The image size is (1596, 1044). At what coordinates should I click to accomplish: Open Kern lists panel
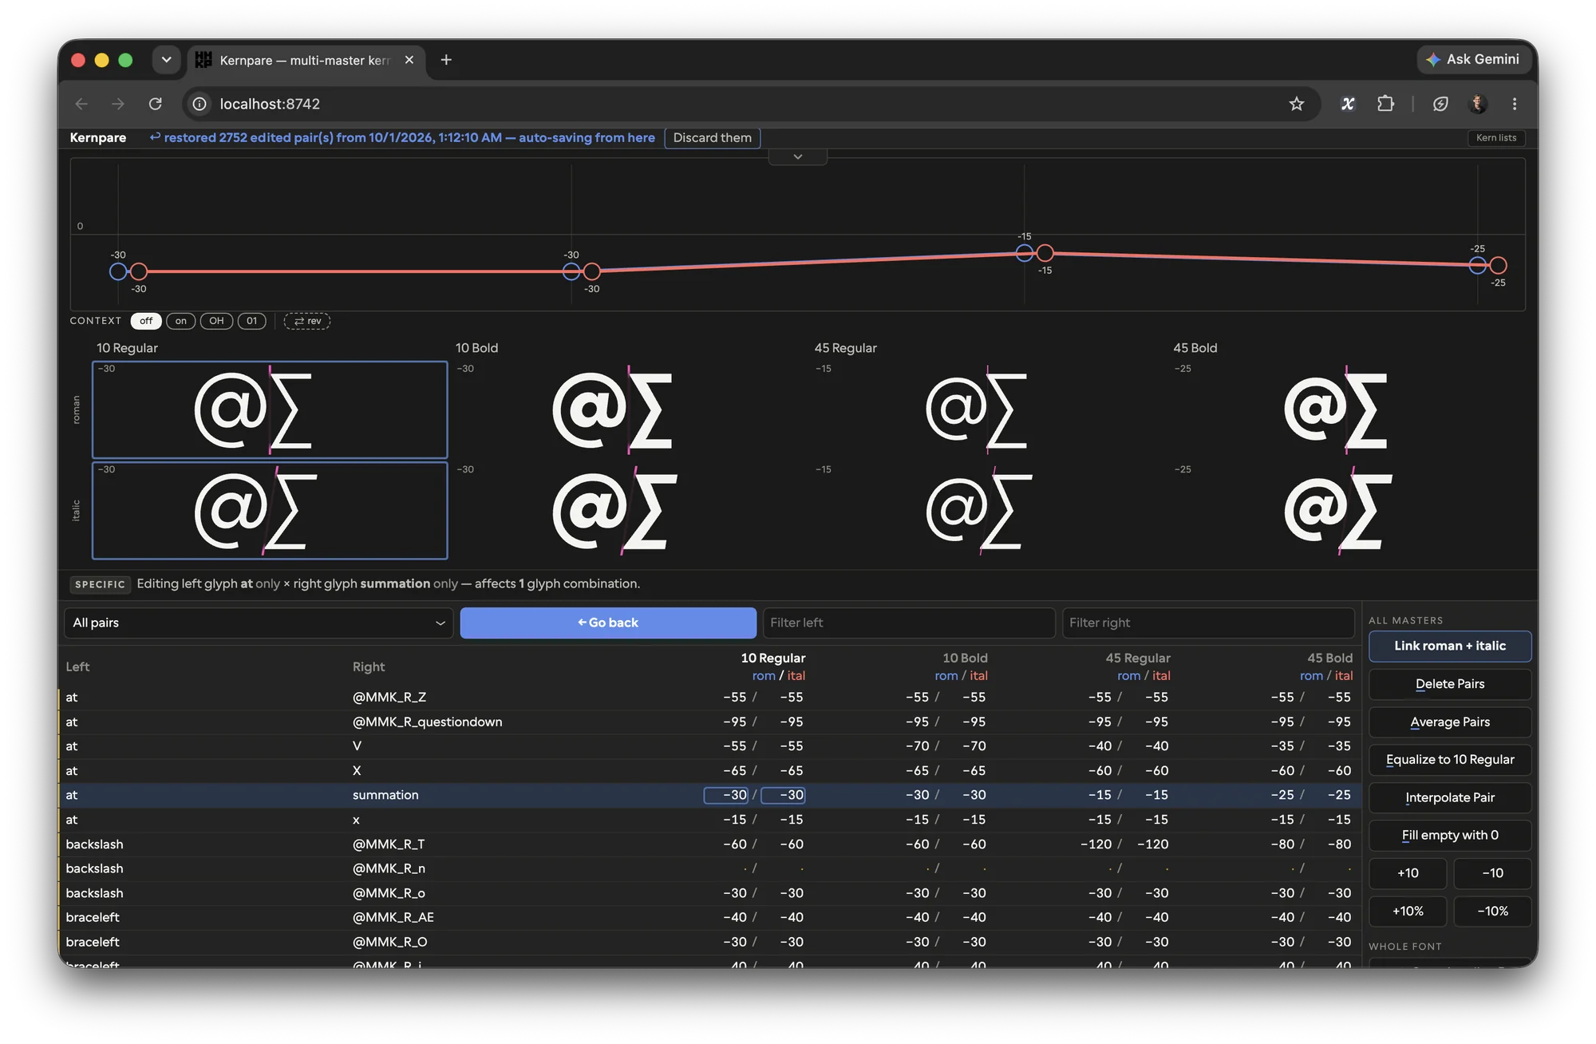point(1496,138)
